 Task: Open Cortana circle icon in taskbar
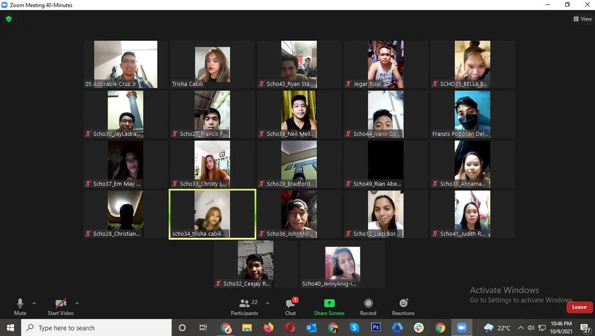tap(182, 328)
